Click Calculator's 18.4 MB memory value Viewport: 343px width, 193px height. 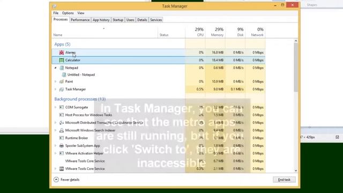point(218,60)
